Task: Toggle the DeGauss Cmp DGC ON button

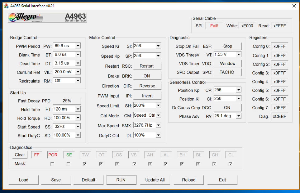Action: pos(228,108)
